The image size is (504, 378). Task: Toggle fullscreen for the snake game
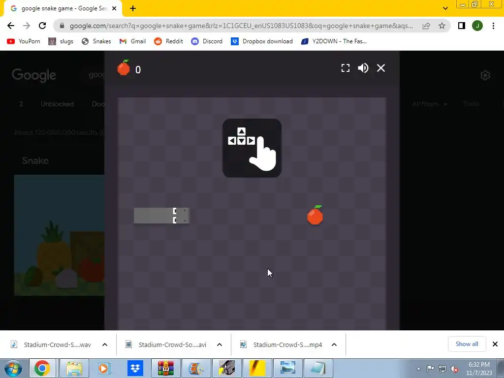coord(345,68)
